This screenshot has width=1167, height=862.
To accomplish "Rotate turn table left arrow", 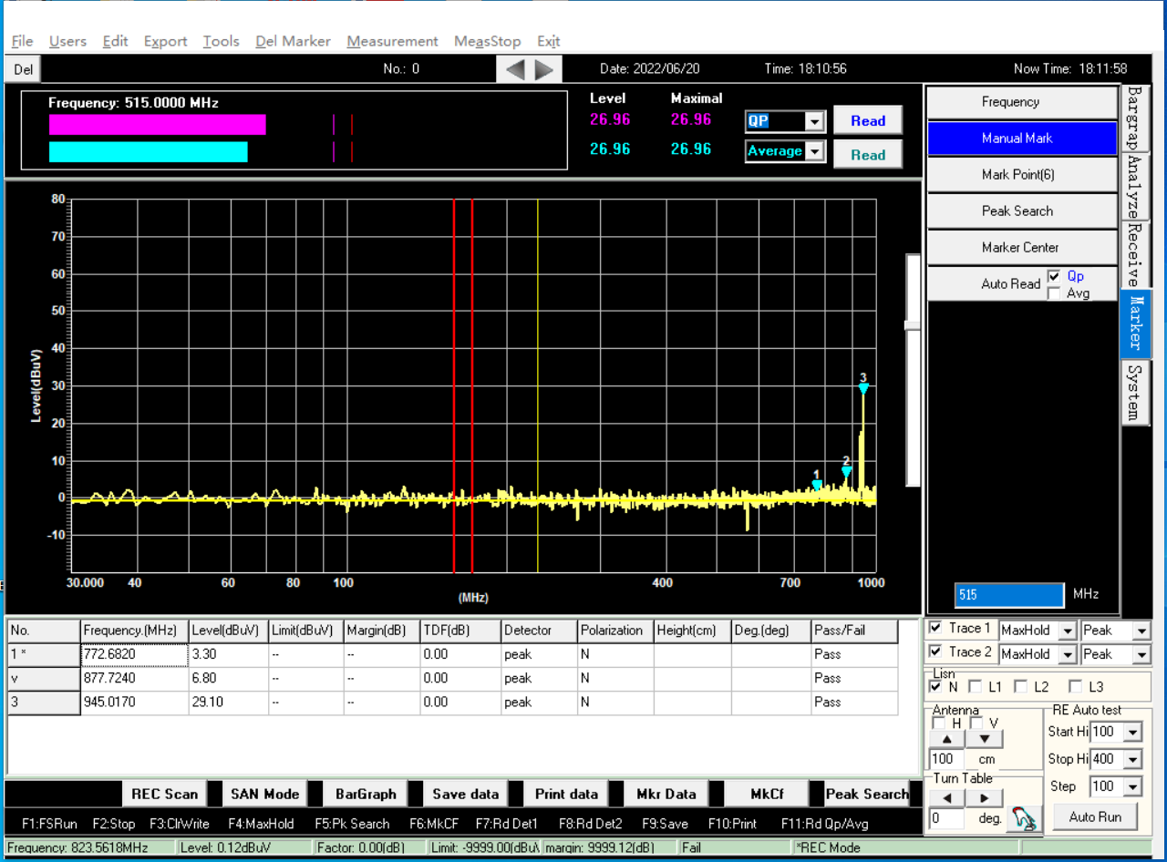I will pos(946,798).
